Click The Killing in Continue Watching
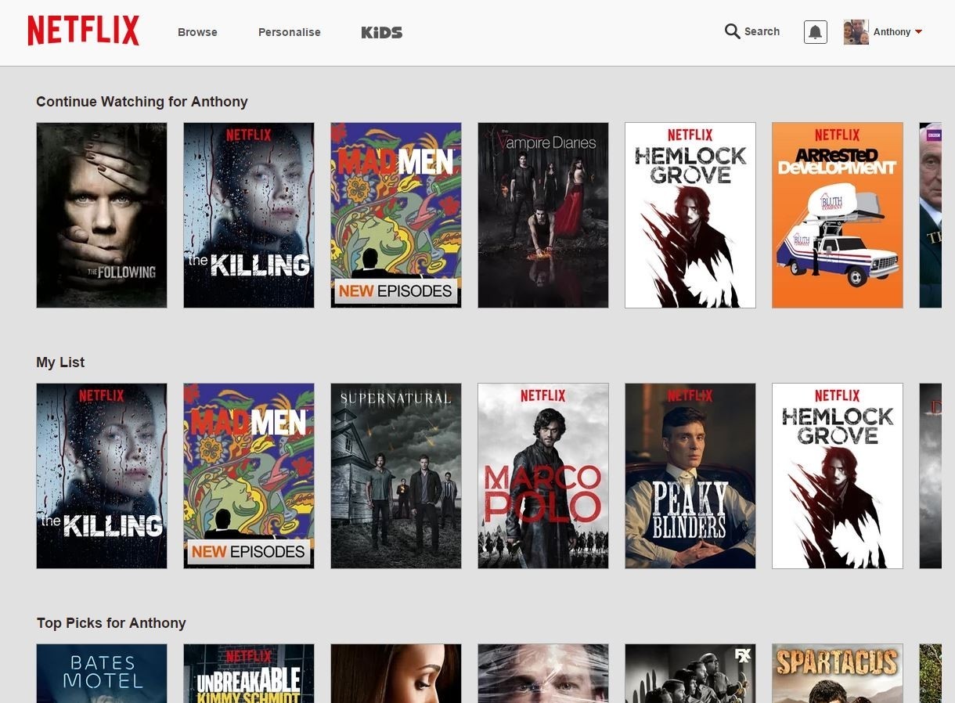This screenshot has width=955, height=703. pyautogui.click(x=249, y=215)
